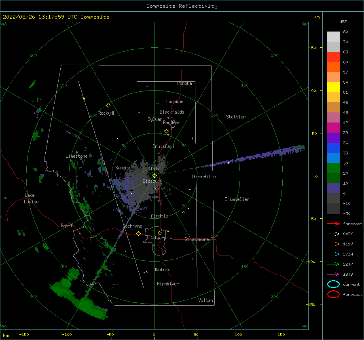Click the Drumheller label
The image size is (364, 340).
pyautogui.click(x=237, y=199)
